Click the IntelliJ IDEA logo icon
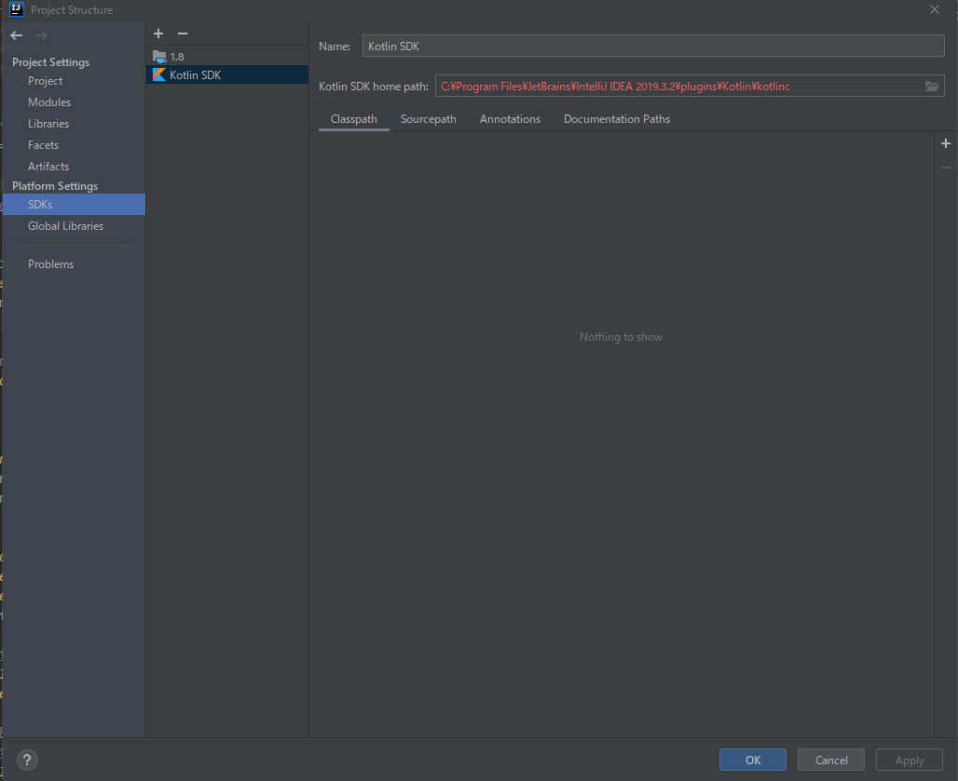This screenshot has width=958, height=781. pyautogui.click(x=17, y=9)
